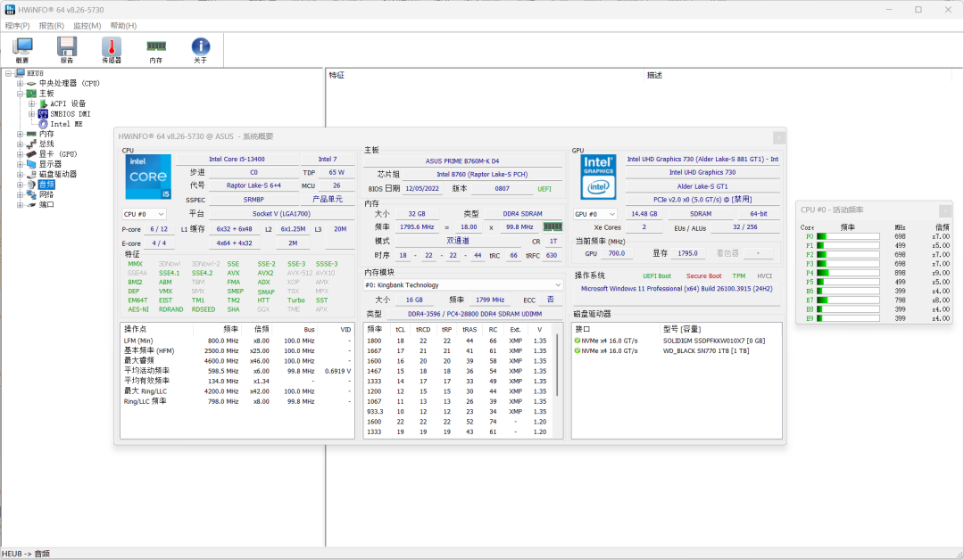Click the 最大睿频 operating point row
Image resolution: width=964 pixels, height=559 pixels.
[x=237, y=361]
